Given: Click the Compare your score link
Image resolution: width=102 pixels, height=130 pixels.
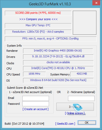Looking at the screenshot, I should click(x=38, y=19).
